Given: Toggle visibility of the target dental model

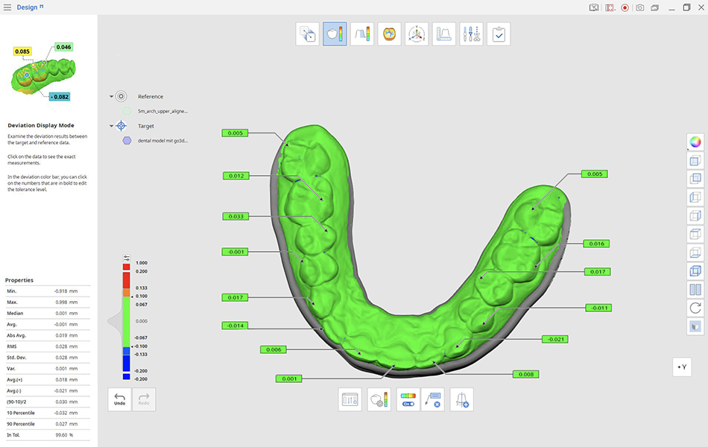Looking at the screenshot, I should click(127, 140).
